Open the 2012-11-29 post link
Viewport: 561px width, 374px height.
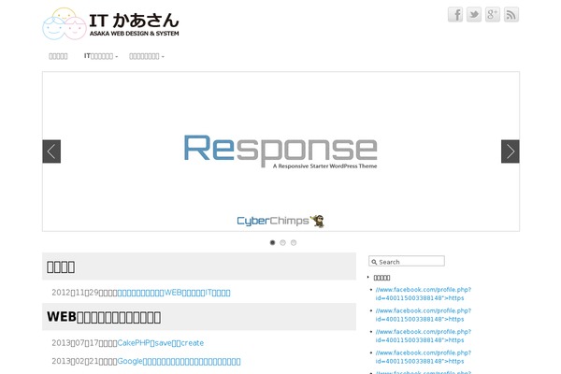pos(174,293)
